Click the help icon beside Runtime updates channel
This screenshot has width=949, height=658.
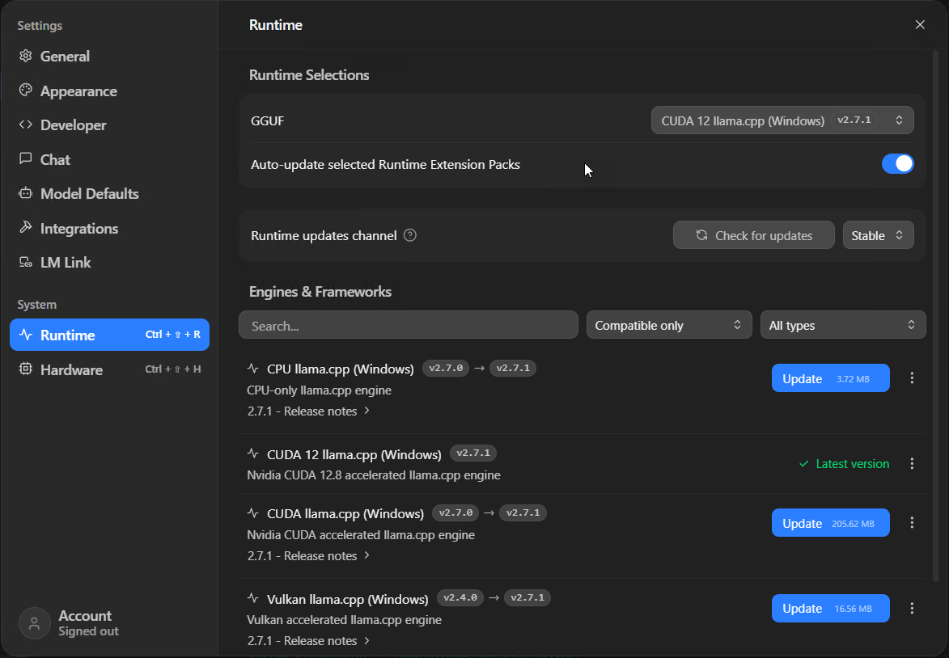(x=410, y=235)
